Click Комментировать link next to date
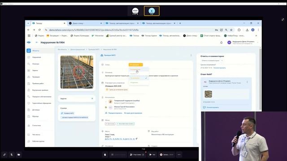This screenshot has height=161, width=287. click(x=219, y=68)
